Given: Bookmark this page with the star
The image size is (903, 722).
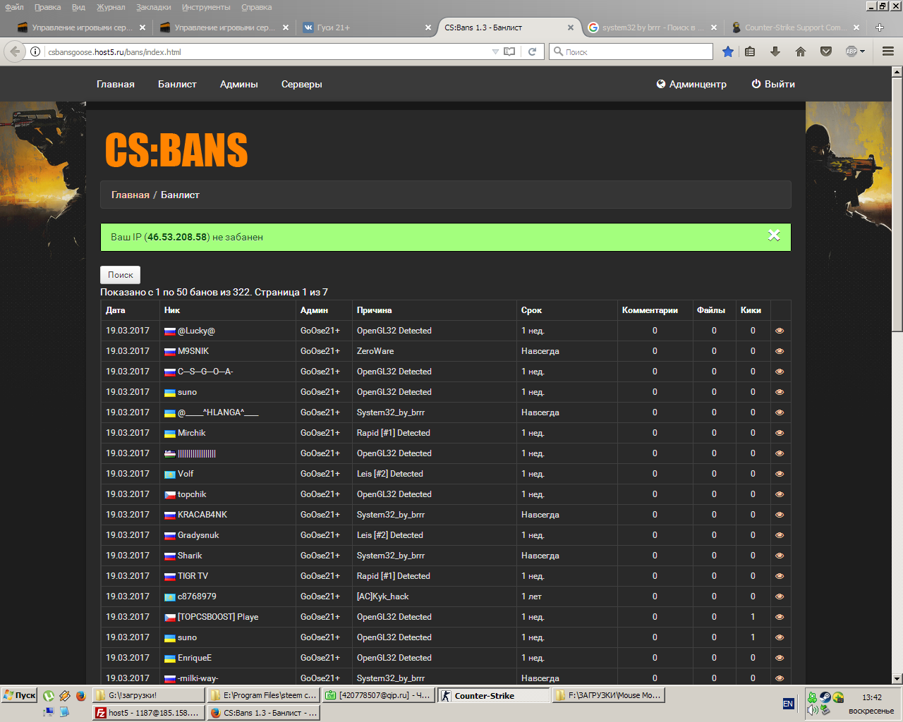Looking at the screenshot, I should [728, 51].
